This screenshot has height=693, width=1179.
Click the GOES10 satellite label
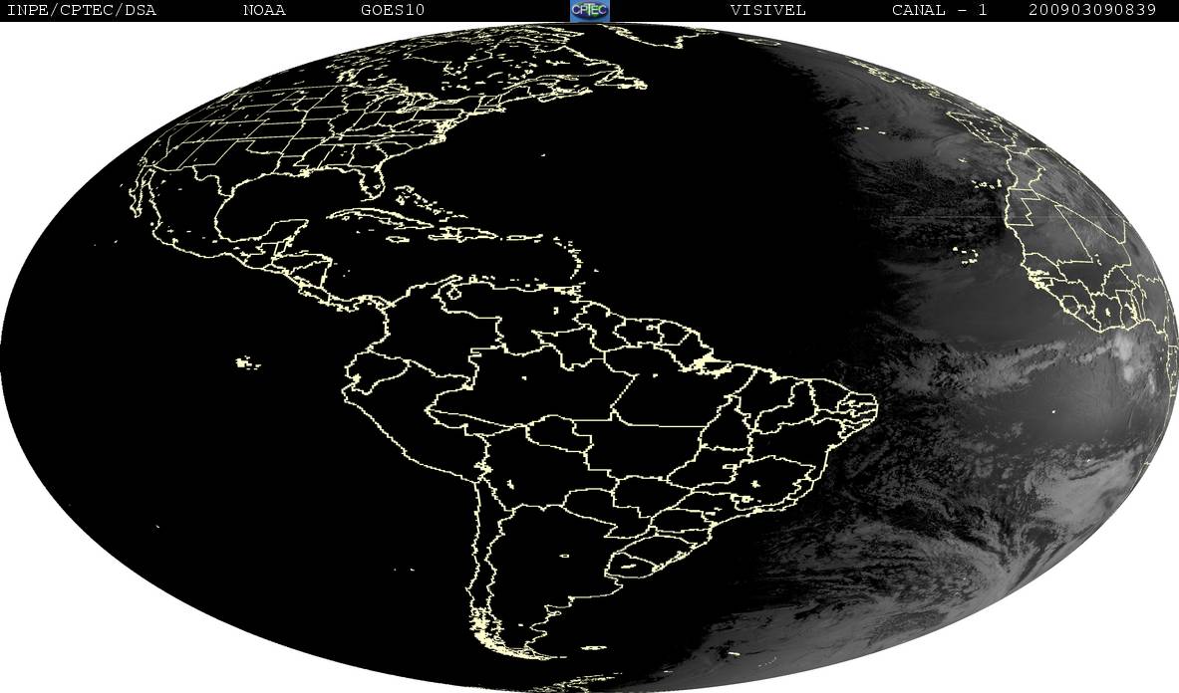pos(393,10)
